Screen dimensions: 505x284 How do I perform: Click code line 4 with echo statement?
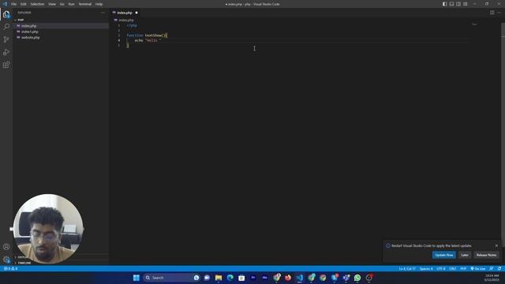tap(148, 40)
